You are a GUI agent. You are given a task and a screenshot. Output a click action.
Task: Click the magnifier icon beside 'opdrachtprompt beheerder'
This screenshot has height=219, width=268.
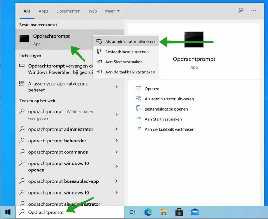[x=22, y=140]
